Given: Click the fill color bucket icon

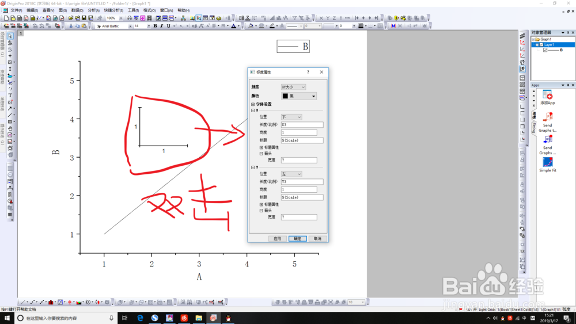Looking at the screenshot, I should [251, 26].
